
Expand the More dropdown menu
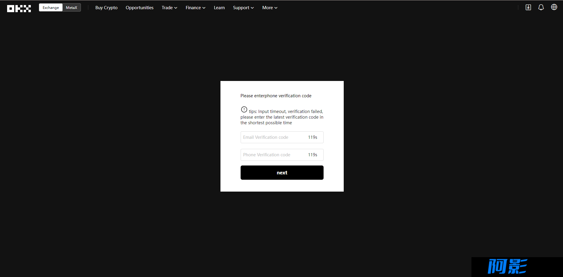[270, 8]
